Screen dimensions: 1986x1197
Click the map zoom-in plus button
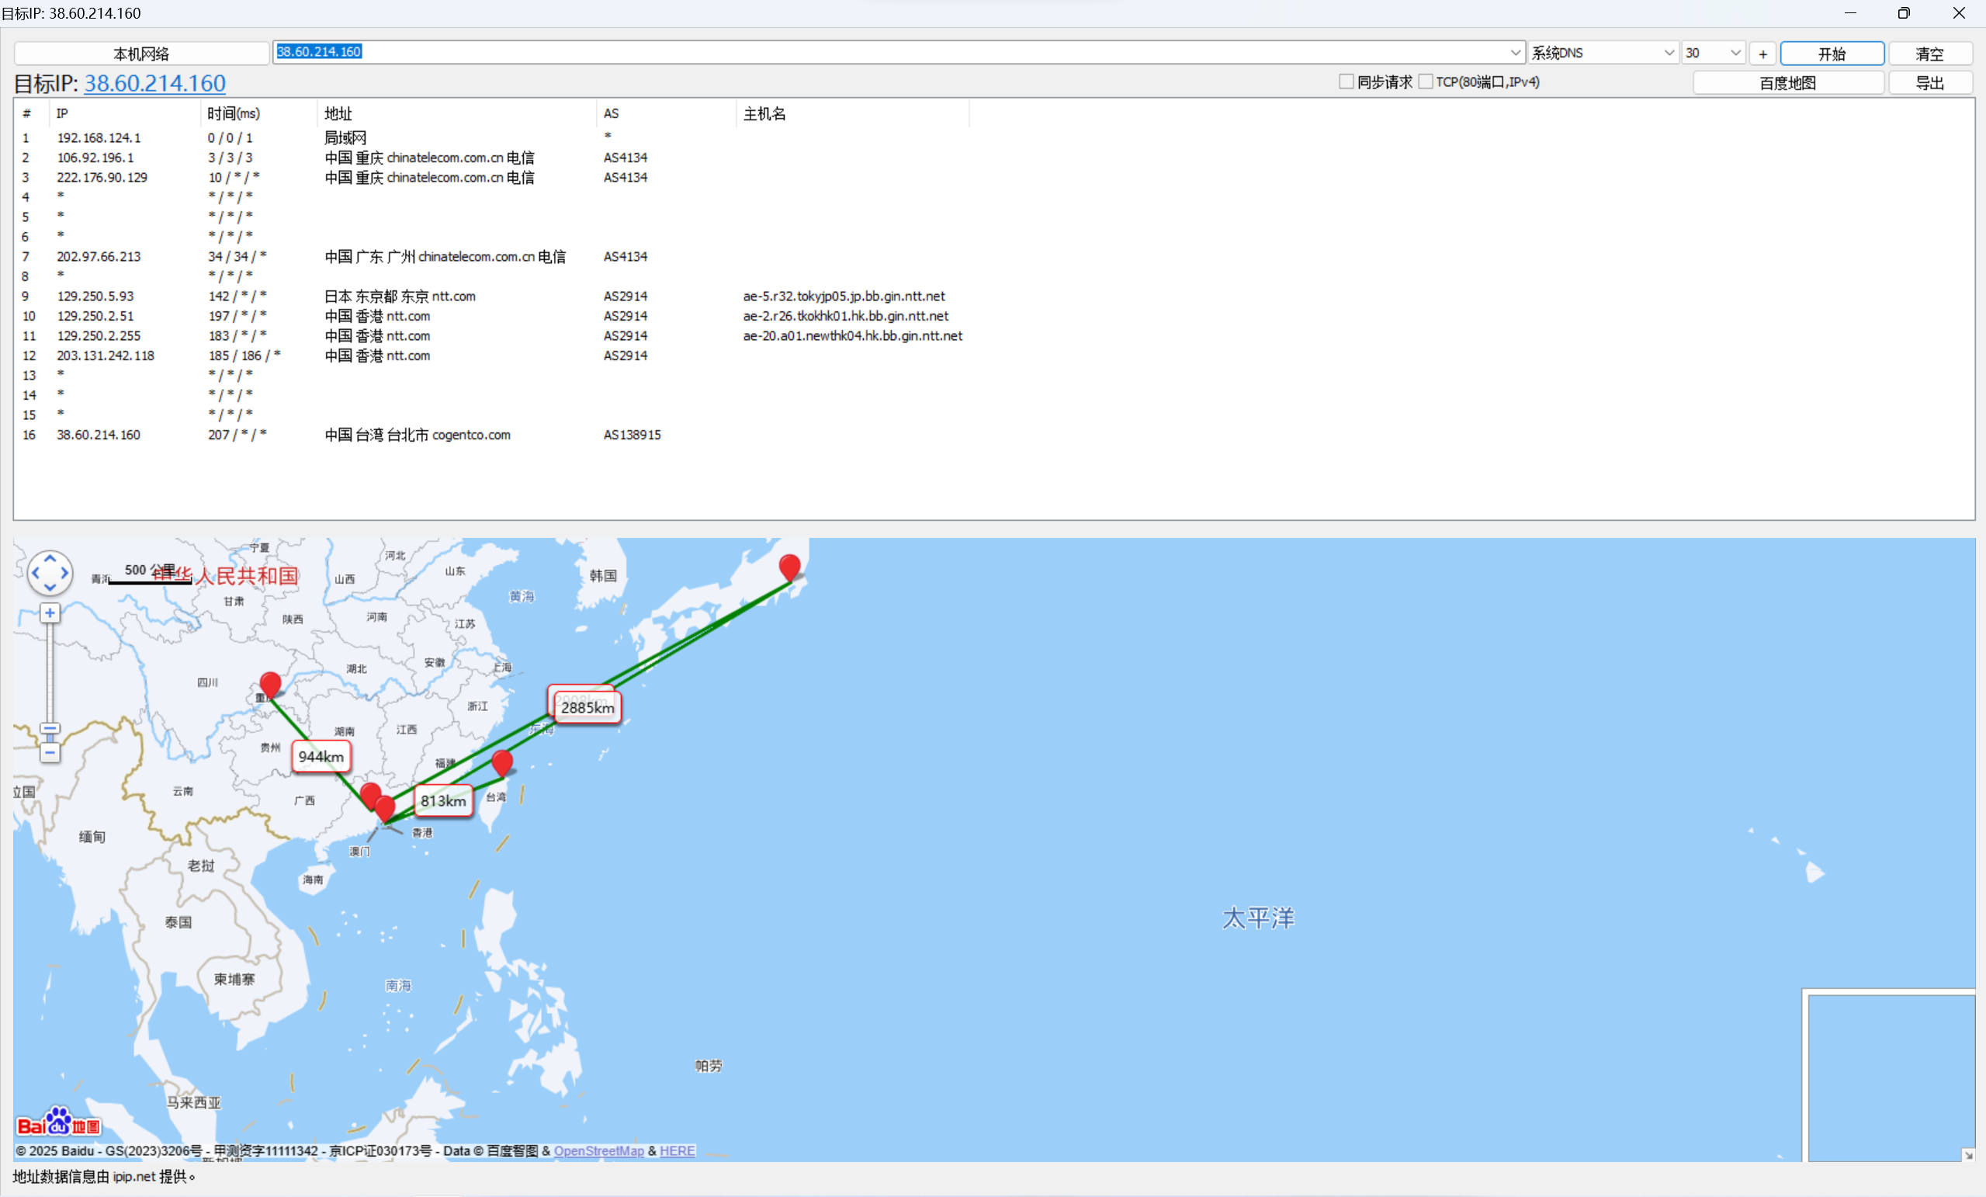tap(50, 613)
